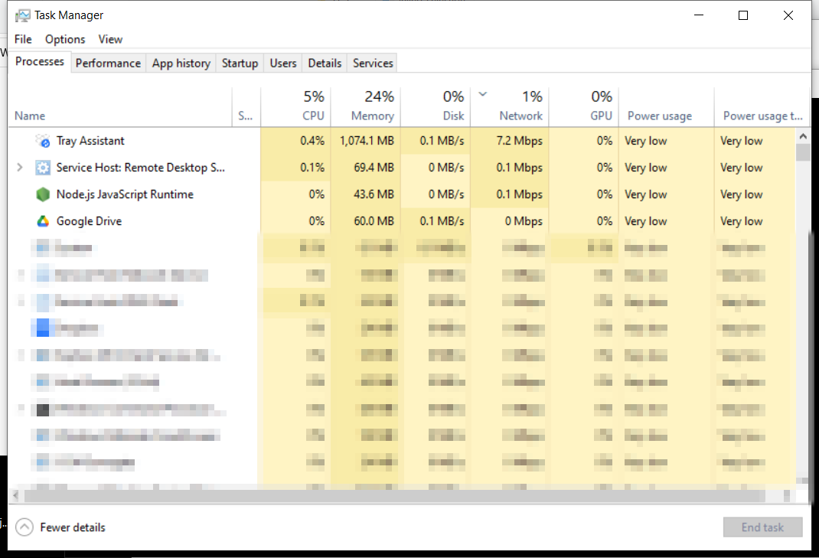Switch to the Users tab
This screenshot has width=819, height=558.
tap(283, 64)
